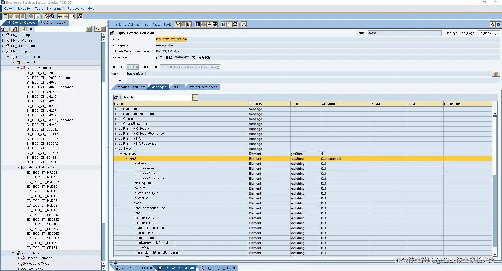Switch to the Change Lists tab
The height and width of the screenshot is (271, 502).
[54, 23]
